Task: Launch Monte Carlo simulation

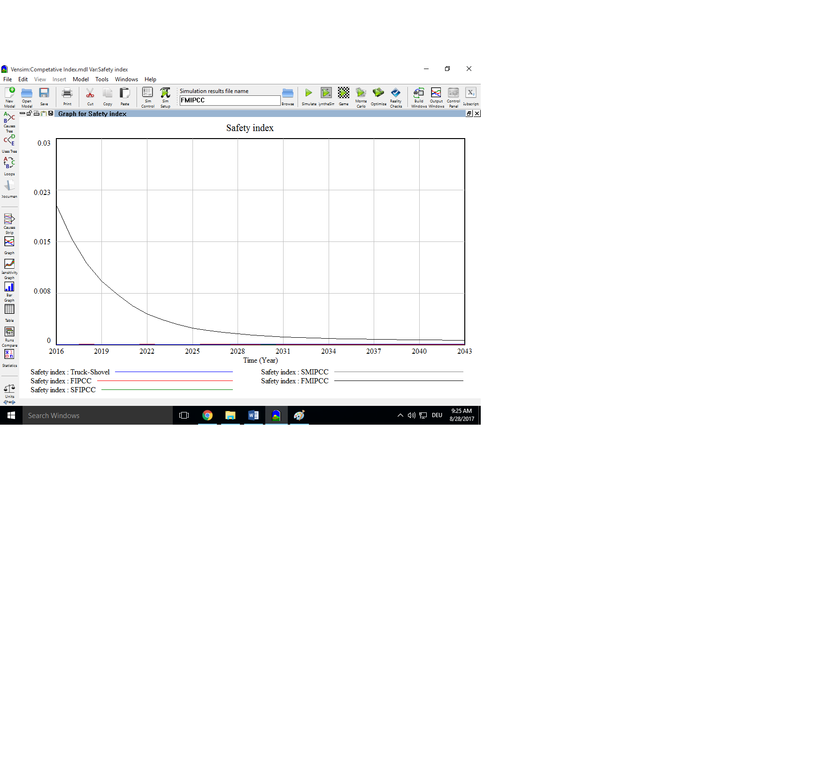Action: 361,97
